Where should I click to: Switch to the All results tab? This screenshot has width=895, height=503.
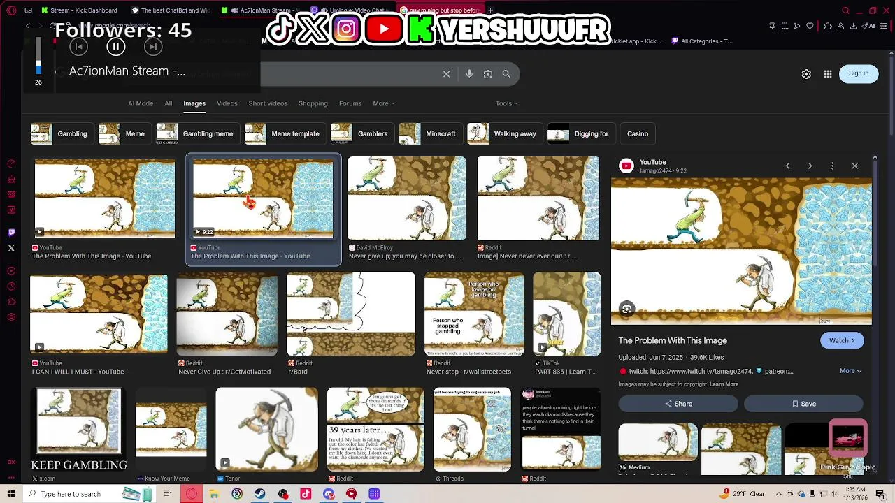point(168,103)
